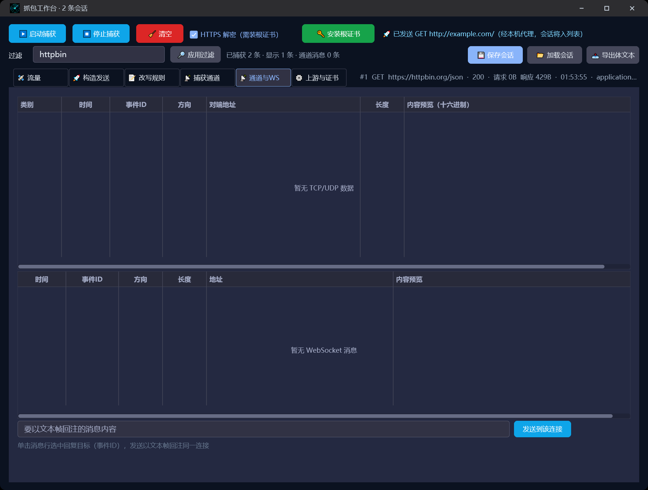The height and width of the screenshot is (490, 648).
Task: Click the dish icon on 捕获通道 tab
Action: [187, 78]
